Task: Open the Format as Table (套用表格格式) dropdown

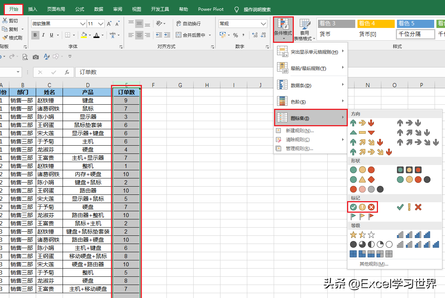Action: [x=305, y=29]
